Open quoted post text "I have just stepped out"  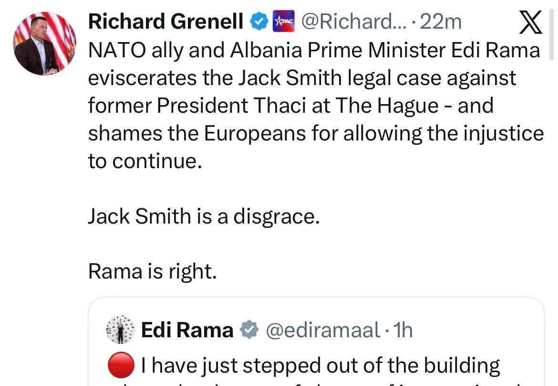coord(320,366)
